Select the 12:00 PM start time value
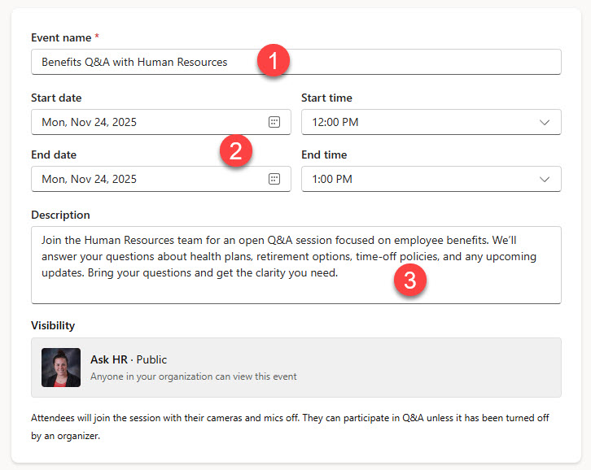 [x=335, y=122]
